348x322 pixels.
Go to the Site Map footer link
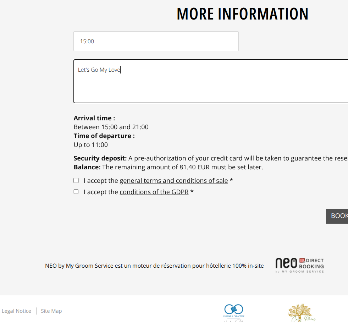51,311
